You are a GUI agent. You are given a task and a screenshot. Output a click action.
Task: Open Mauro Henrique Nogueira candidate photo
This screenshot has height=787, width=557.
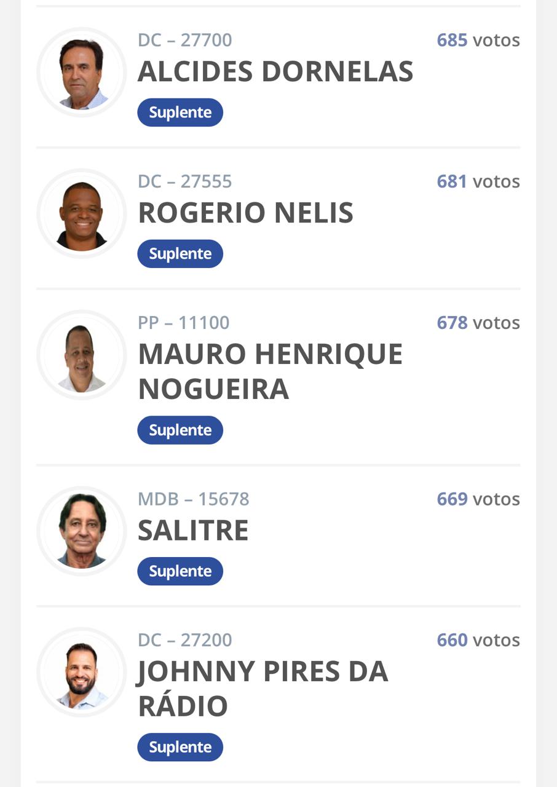[x=82, y=355]
